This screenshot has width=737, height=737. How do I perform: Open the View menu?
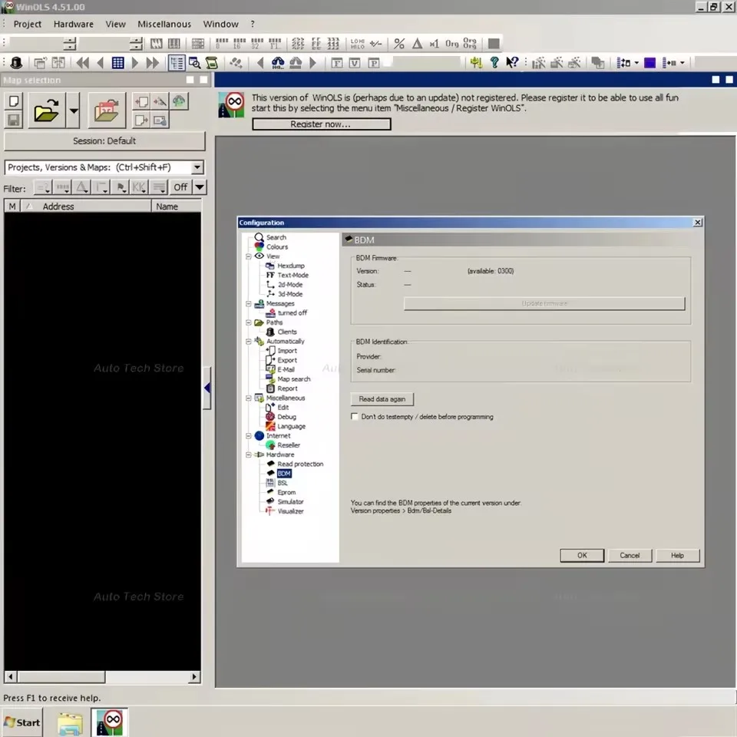[x=115, y=24]
